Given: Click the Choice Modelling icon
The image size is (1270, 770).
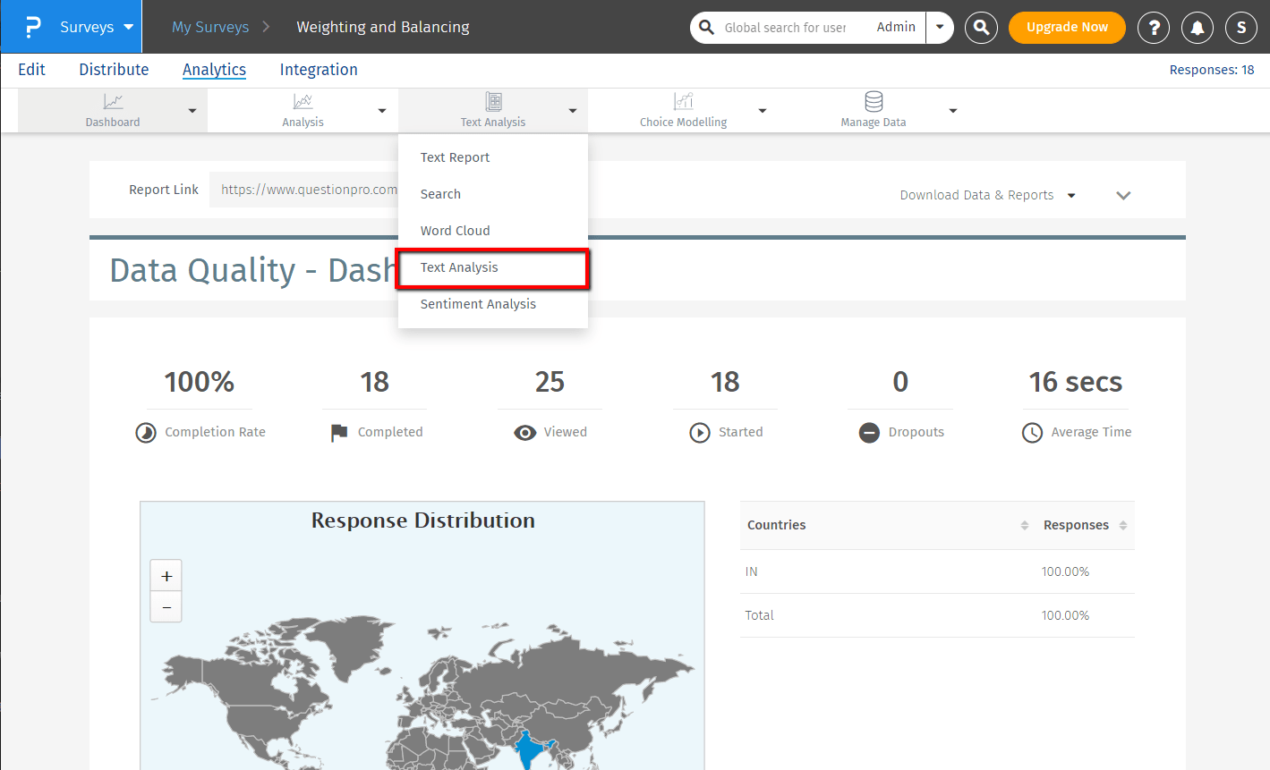Looking at the screenshot, I should tap(683, 102).
